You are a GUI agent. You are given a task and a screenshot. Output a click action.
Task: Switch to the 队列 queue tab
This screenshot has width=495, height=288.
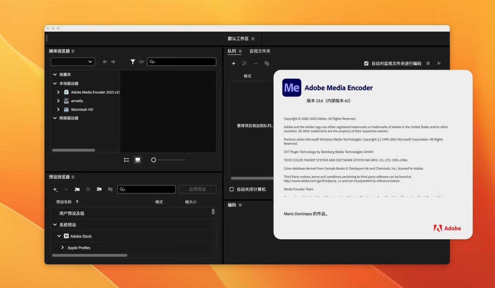[x=232, y=51]
